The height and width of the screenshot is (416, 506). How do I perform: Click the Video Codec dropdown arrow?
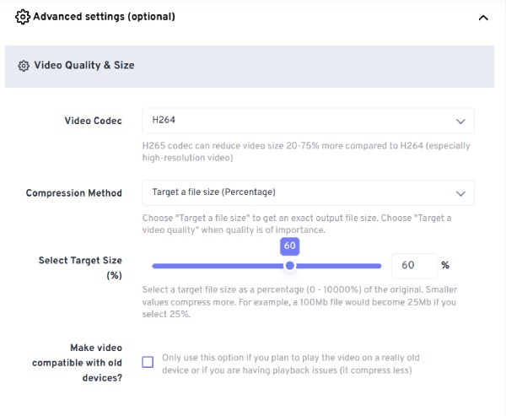click(x=460, y=122)
